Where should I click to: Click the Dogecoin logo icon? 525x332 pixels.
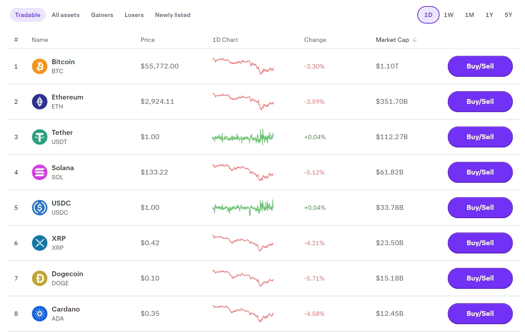coord(40,278)
